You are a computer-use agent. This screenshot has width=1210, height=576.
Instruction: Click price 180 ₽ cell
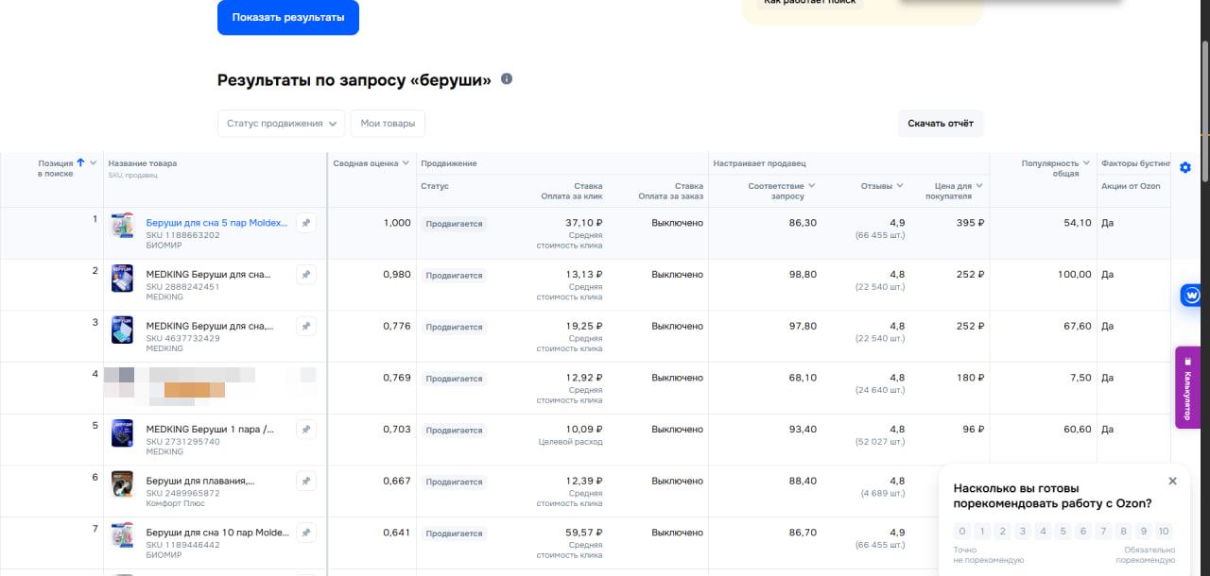tap(970, 378)
